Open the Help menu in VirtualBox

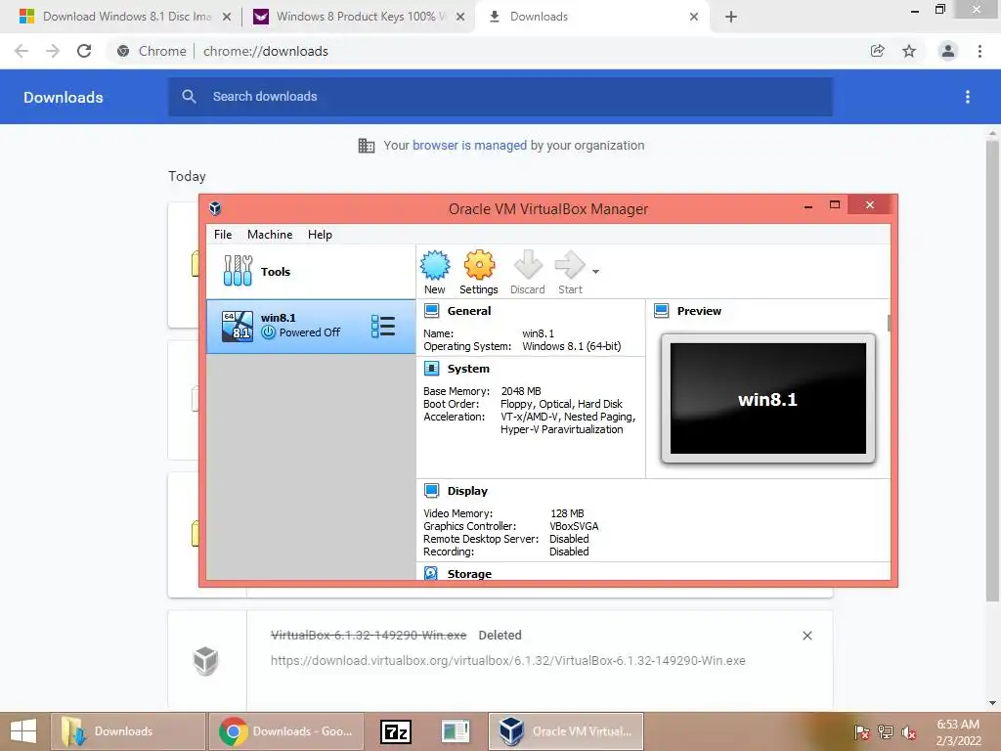pos(320,235)
